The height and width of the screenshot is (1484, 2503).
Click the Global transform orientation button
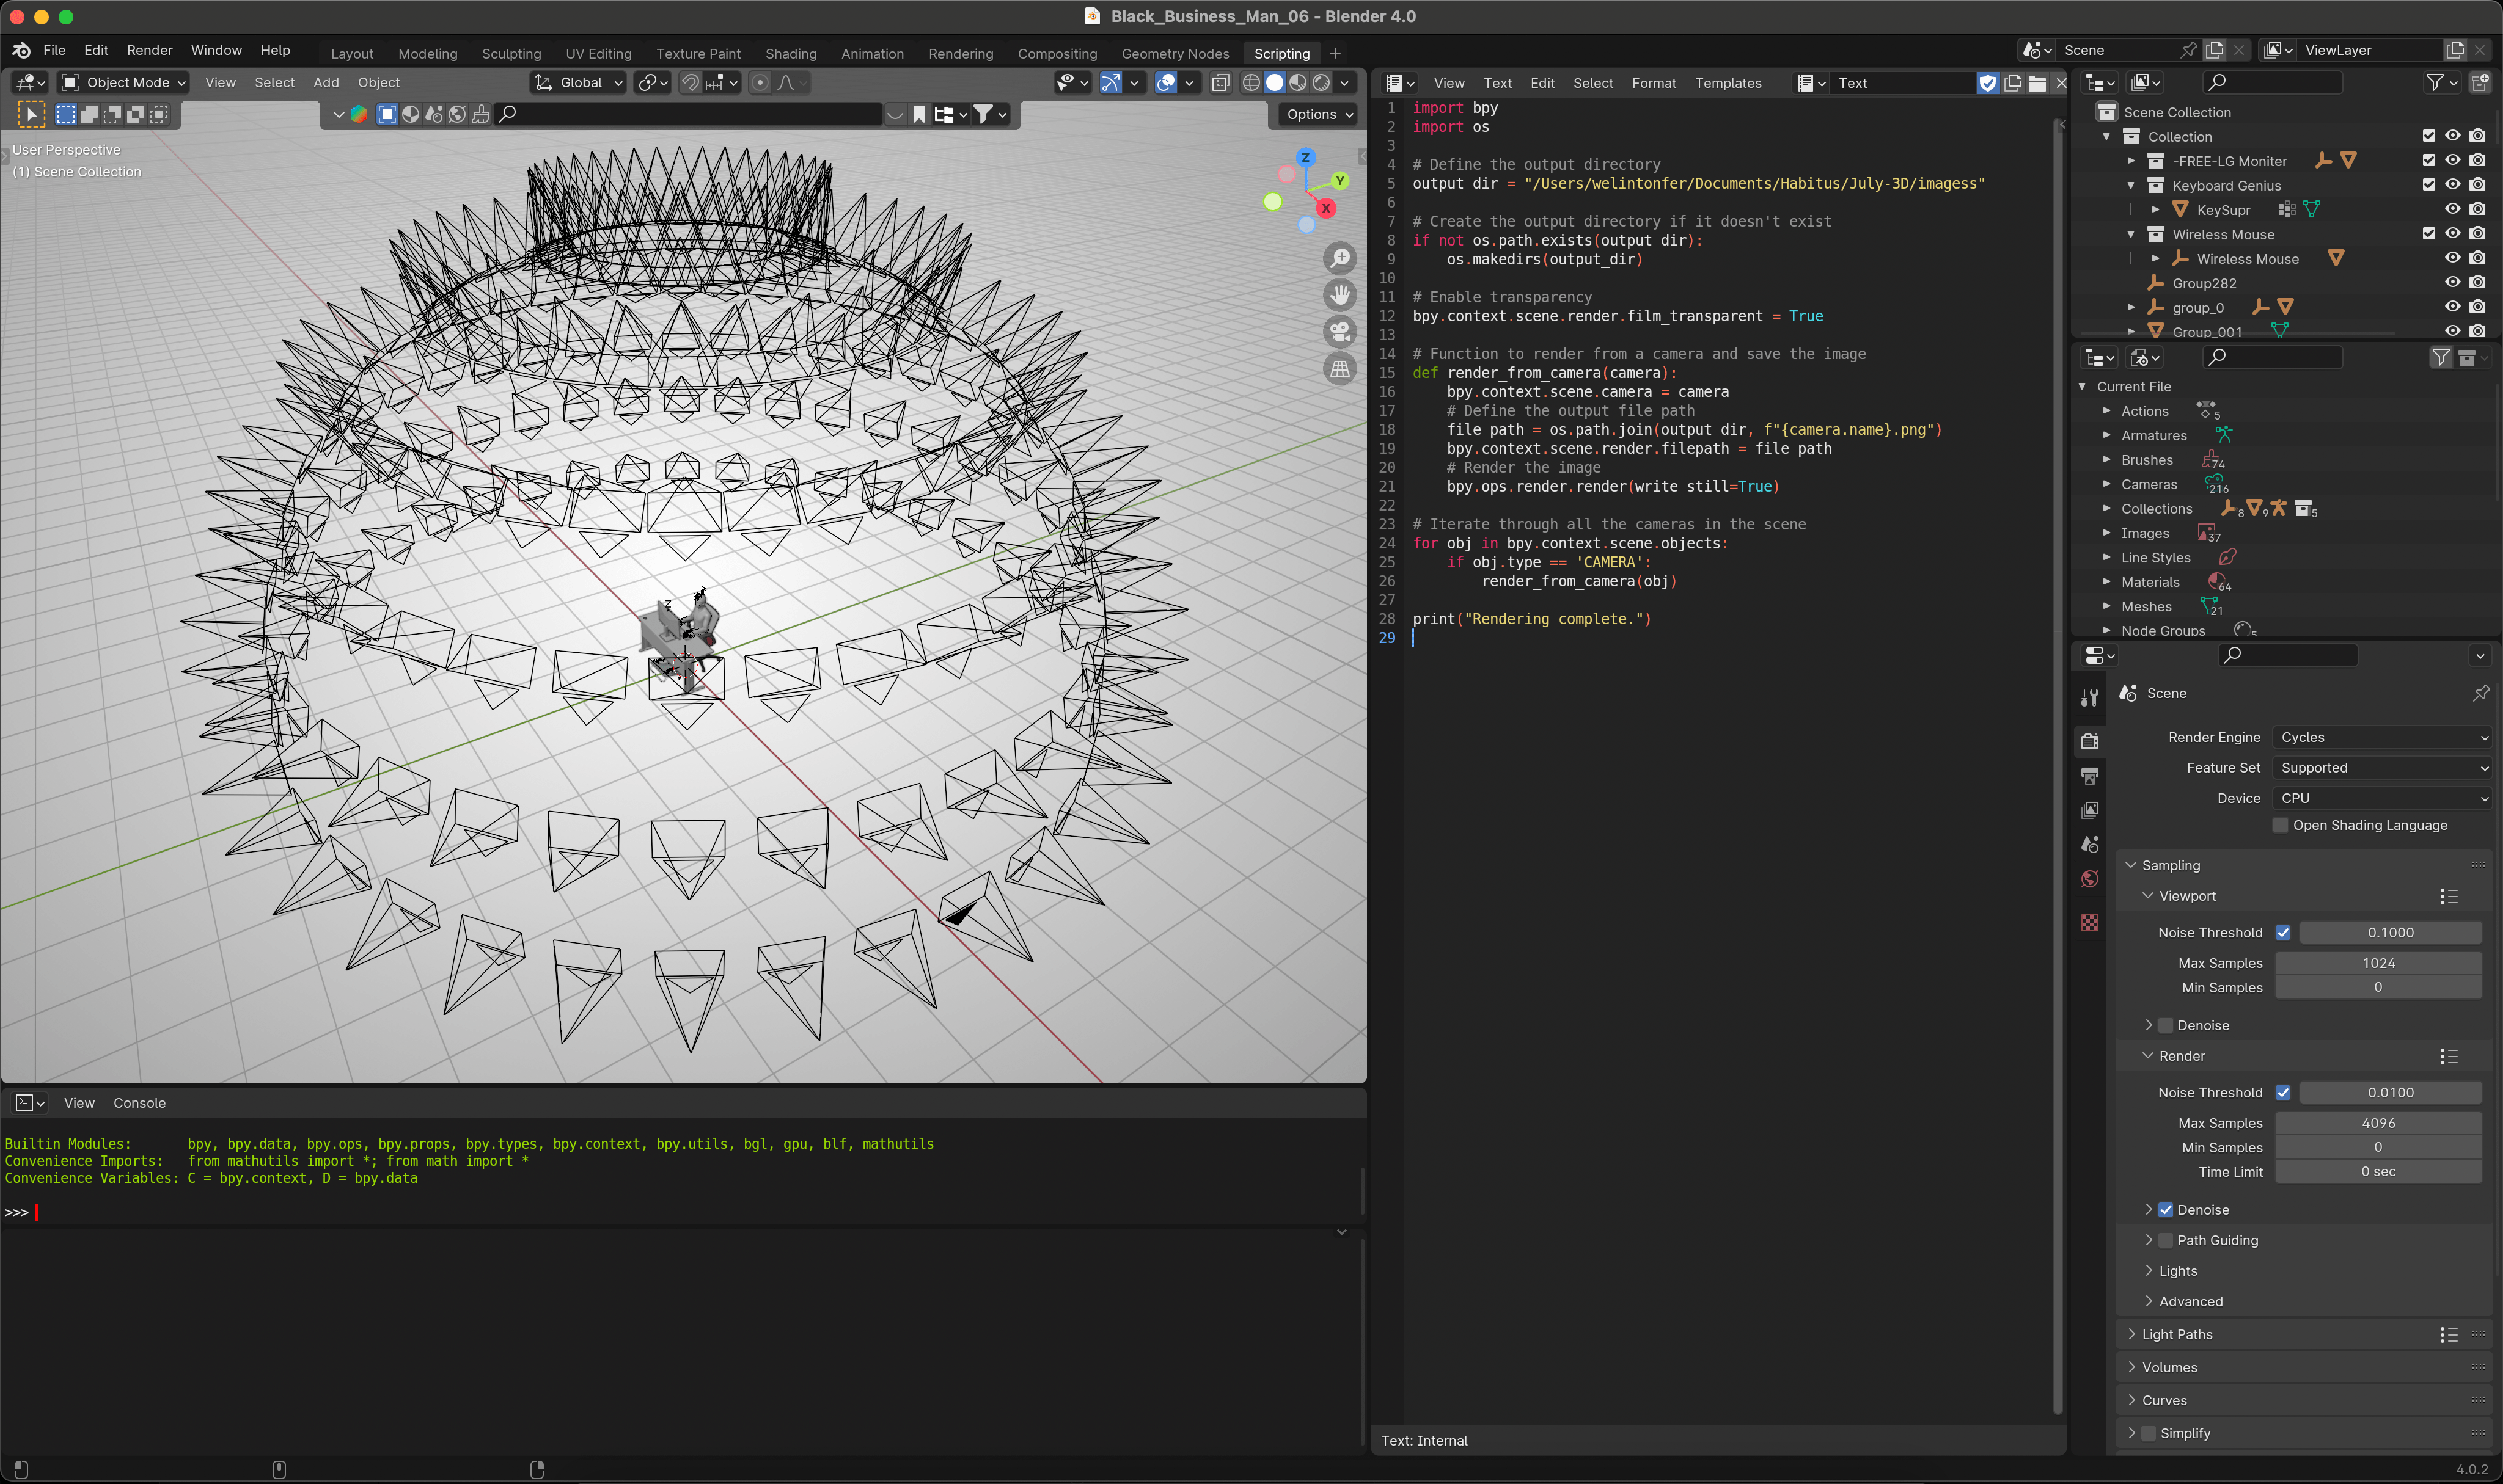pyautogui.click(x=578, y=83)
